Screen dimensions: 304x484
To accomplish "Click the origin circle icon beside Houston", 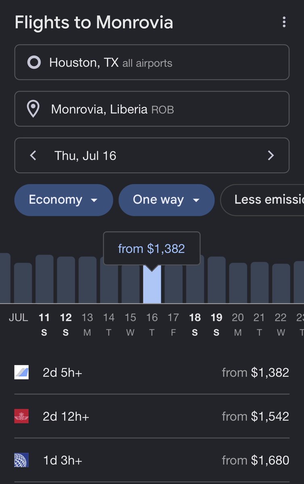I will (34, 63).
